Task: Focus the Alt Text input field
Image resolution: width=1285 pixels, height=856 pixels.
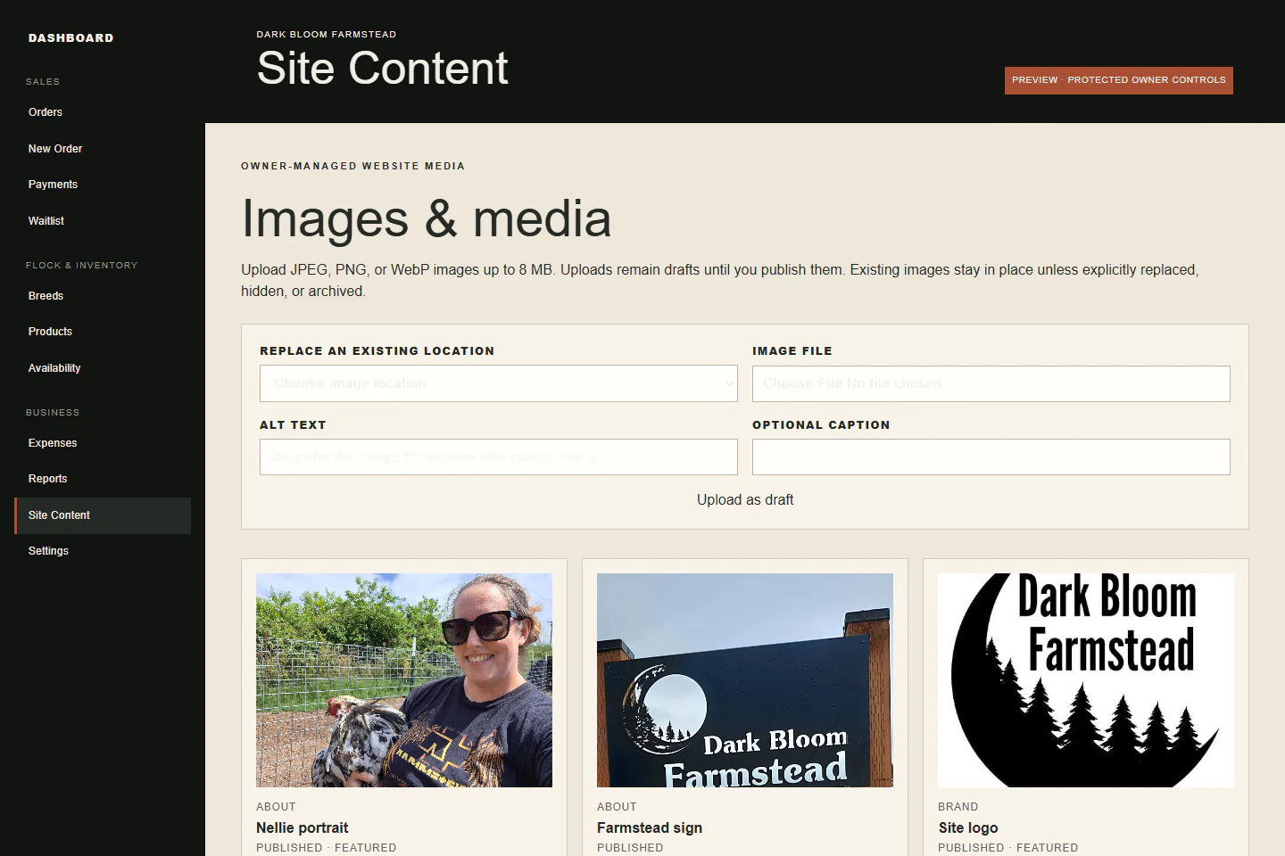Action: pyautogui.click(x=499, y=457)
